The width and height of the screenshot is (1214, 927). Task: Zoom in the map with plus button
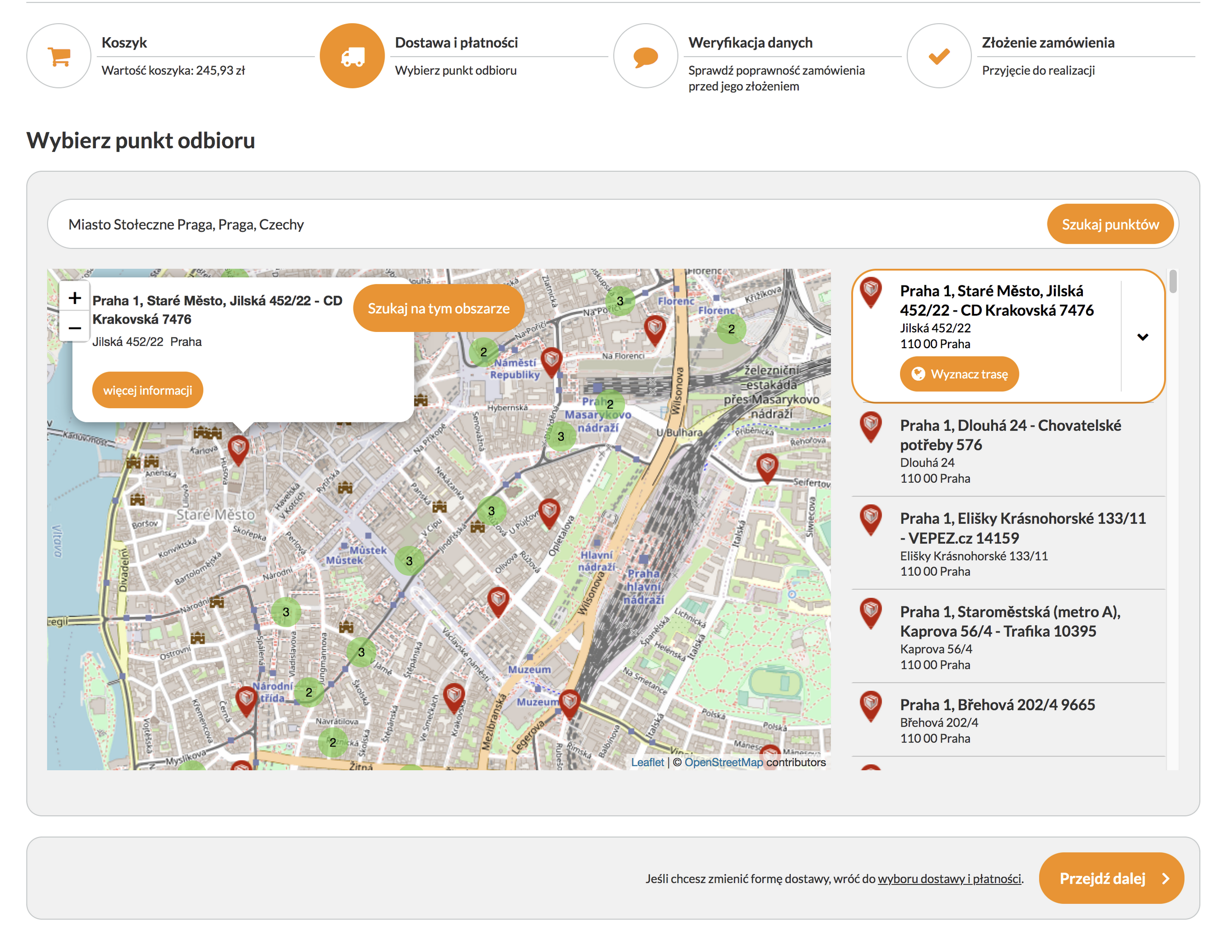(74, 298)
